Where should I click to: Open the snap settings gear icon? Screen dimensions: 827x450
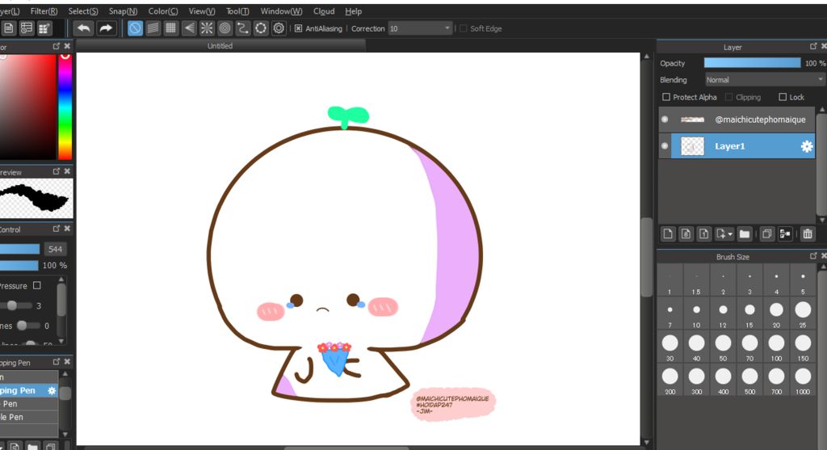[x=279, y=28]
